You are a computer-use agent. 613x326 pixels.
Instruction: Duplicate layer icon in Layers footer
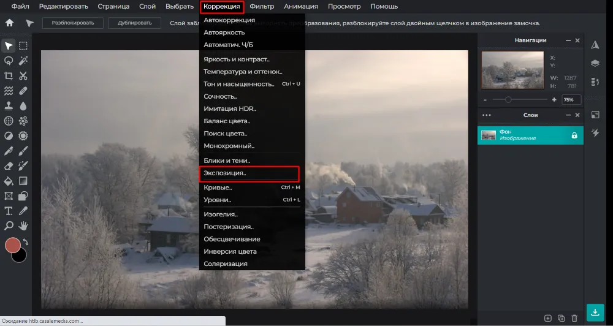pyautogui.click(x=561, y=318)
